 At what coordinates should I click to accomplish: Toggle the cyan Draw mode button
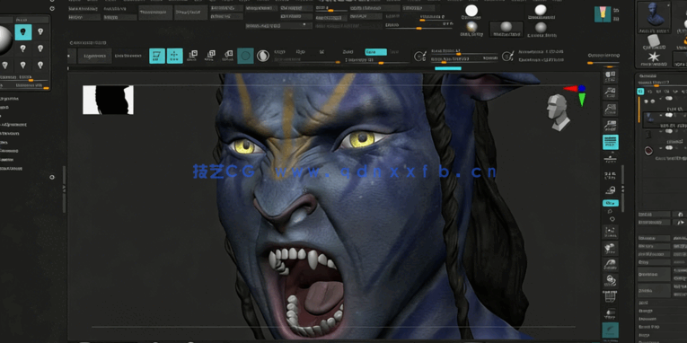pyautogui.click(x=175, y=56)
